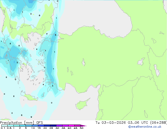Screen dimensions: 167x129
Task: Click the legend swatch between 35 and 40
Action: coord(65,126)
